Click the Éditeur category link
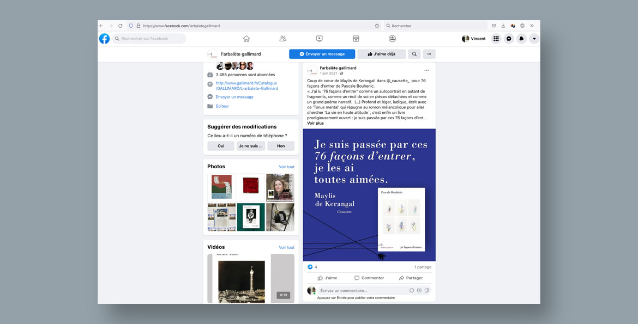 (x=222, y=106)
